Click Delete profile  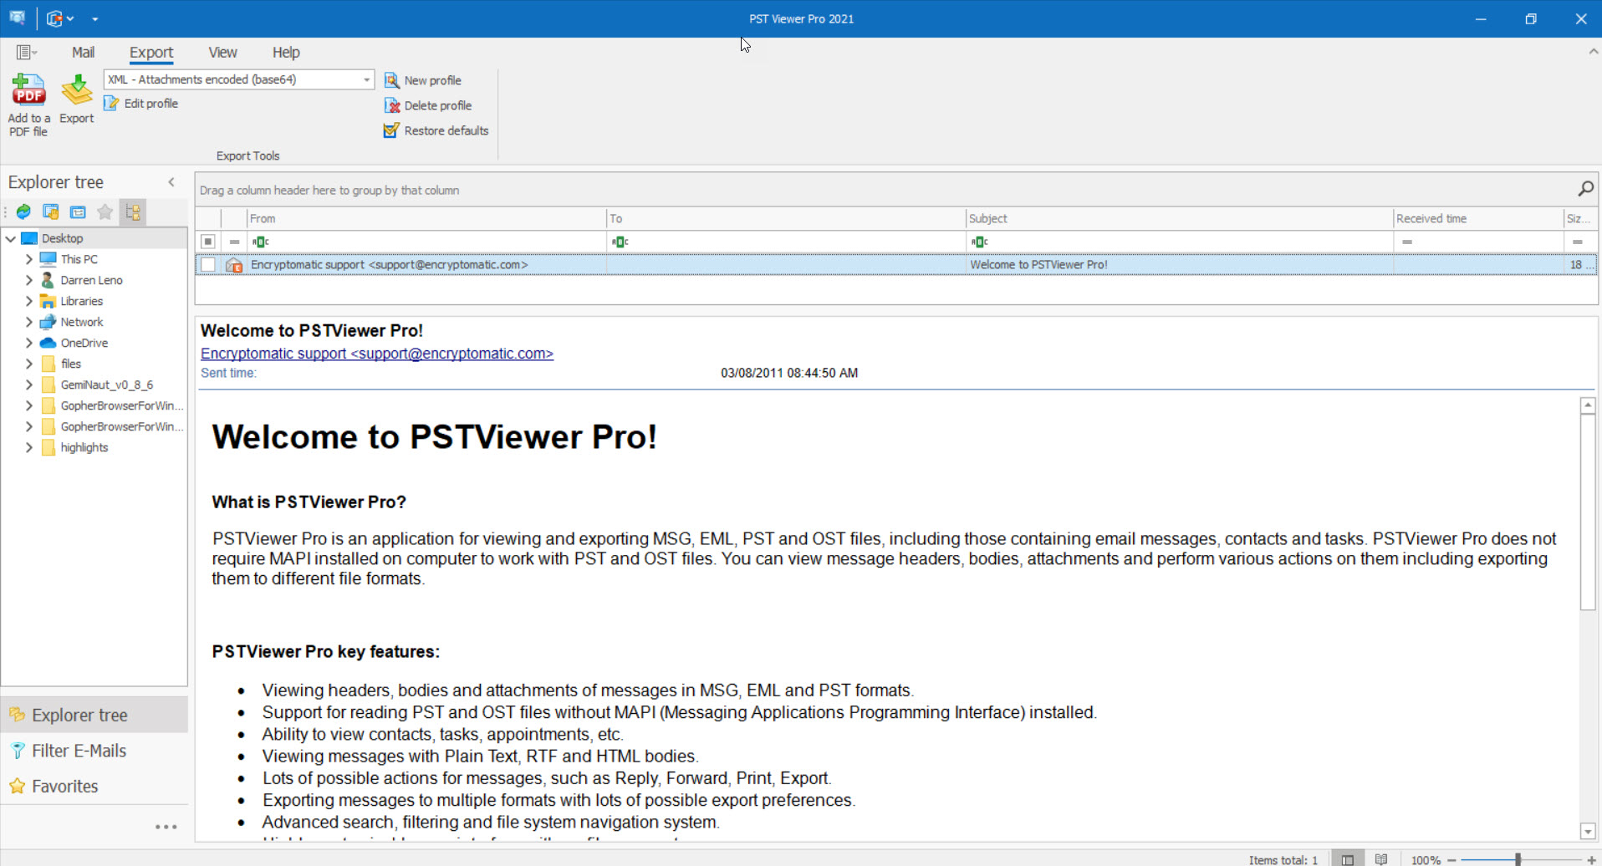coord(428,105)
